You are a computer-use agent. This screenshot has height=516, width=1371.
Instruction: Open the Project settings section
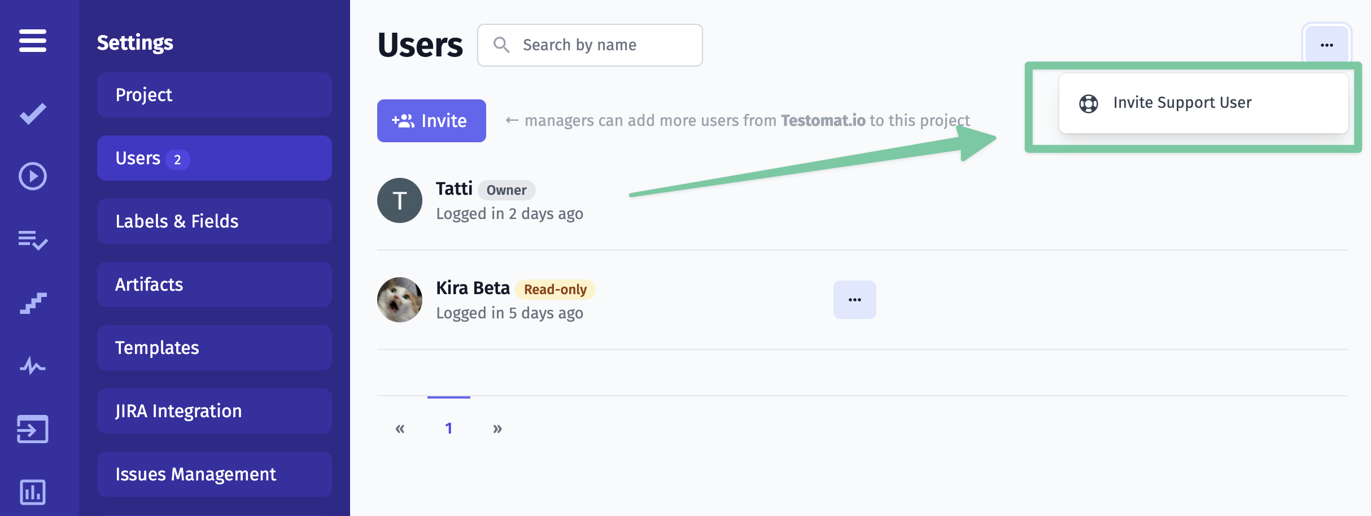tap(215, 95)
